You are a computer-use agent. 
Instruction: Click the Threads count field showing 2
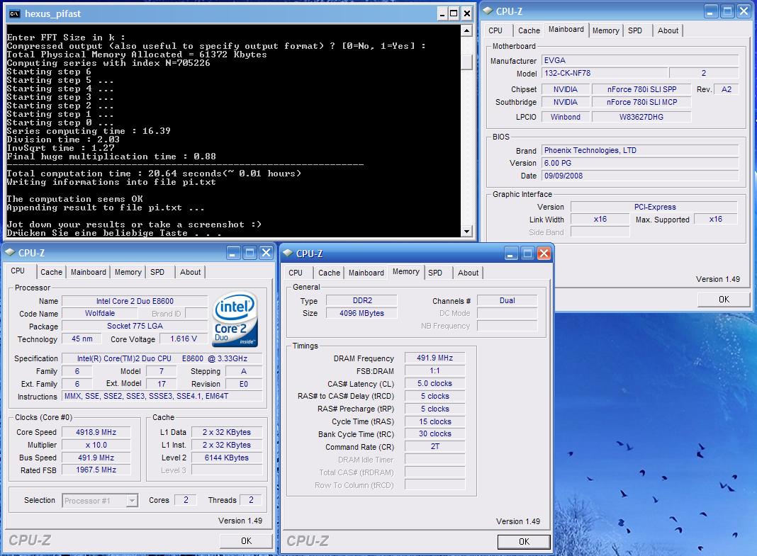[251, 501]
